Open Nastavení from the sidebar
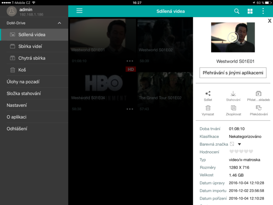The height and width of the screenshot is (205, 273). point(17,105)
